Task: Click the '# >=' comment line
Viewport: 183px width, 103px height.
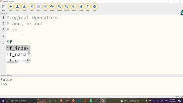Action: click(x=12, y=30)
